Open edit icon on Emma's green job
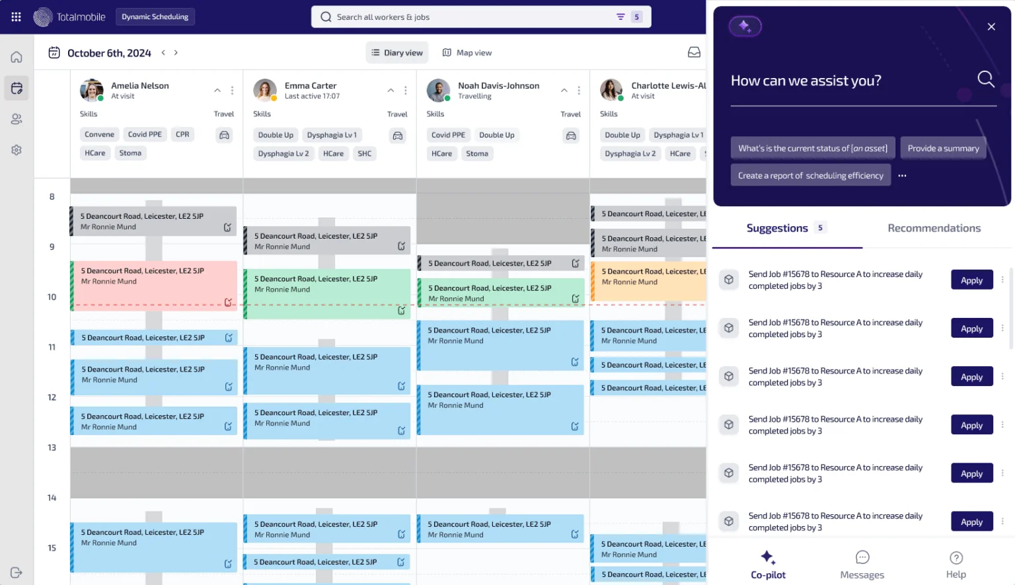Viewport: 1015px width, 585px height. pyautogui.click(x=401, y=310)
